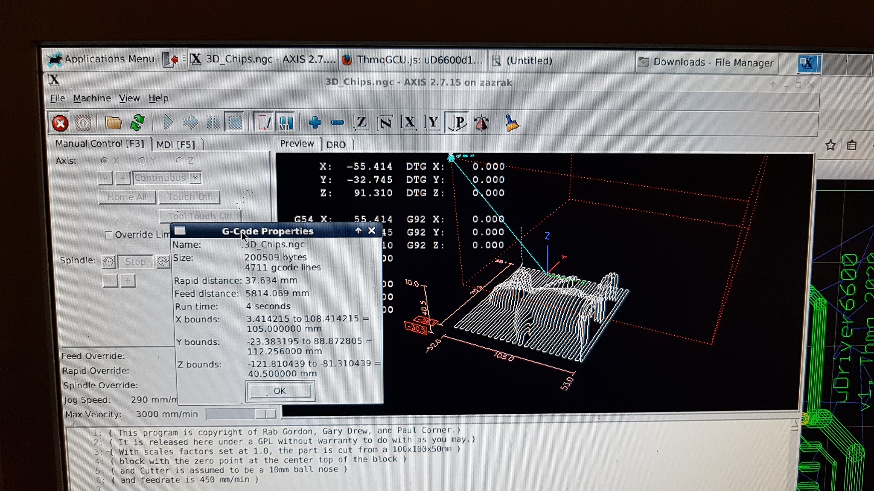Switch to the MDI [F5] tab
The height and width of the screenshot is (491, 874).
click(176, 144)
